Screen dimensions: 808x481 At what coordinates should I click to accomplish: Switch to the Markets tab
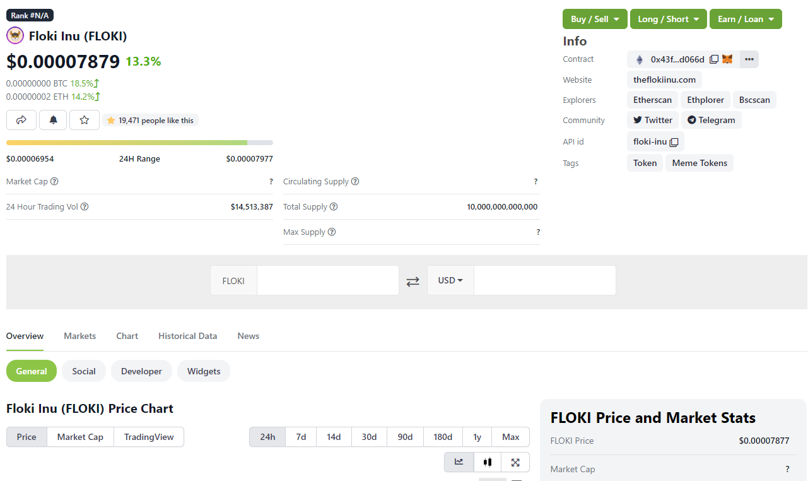(x=79, y=336)
